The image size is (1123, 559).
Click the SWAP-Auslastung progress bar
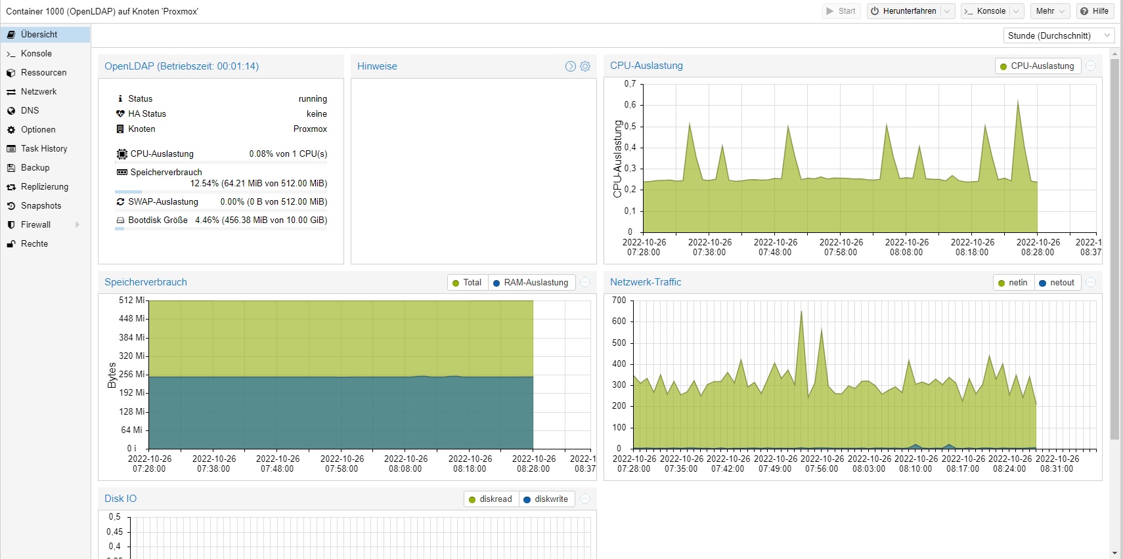221,210
